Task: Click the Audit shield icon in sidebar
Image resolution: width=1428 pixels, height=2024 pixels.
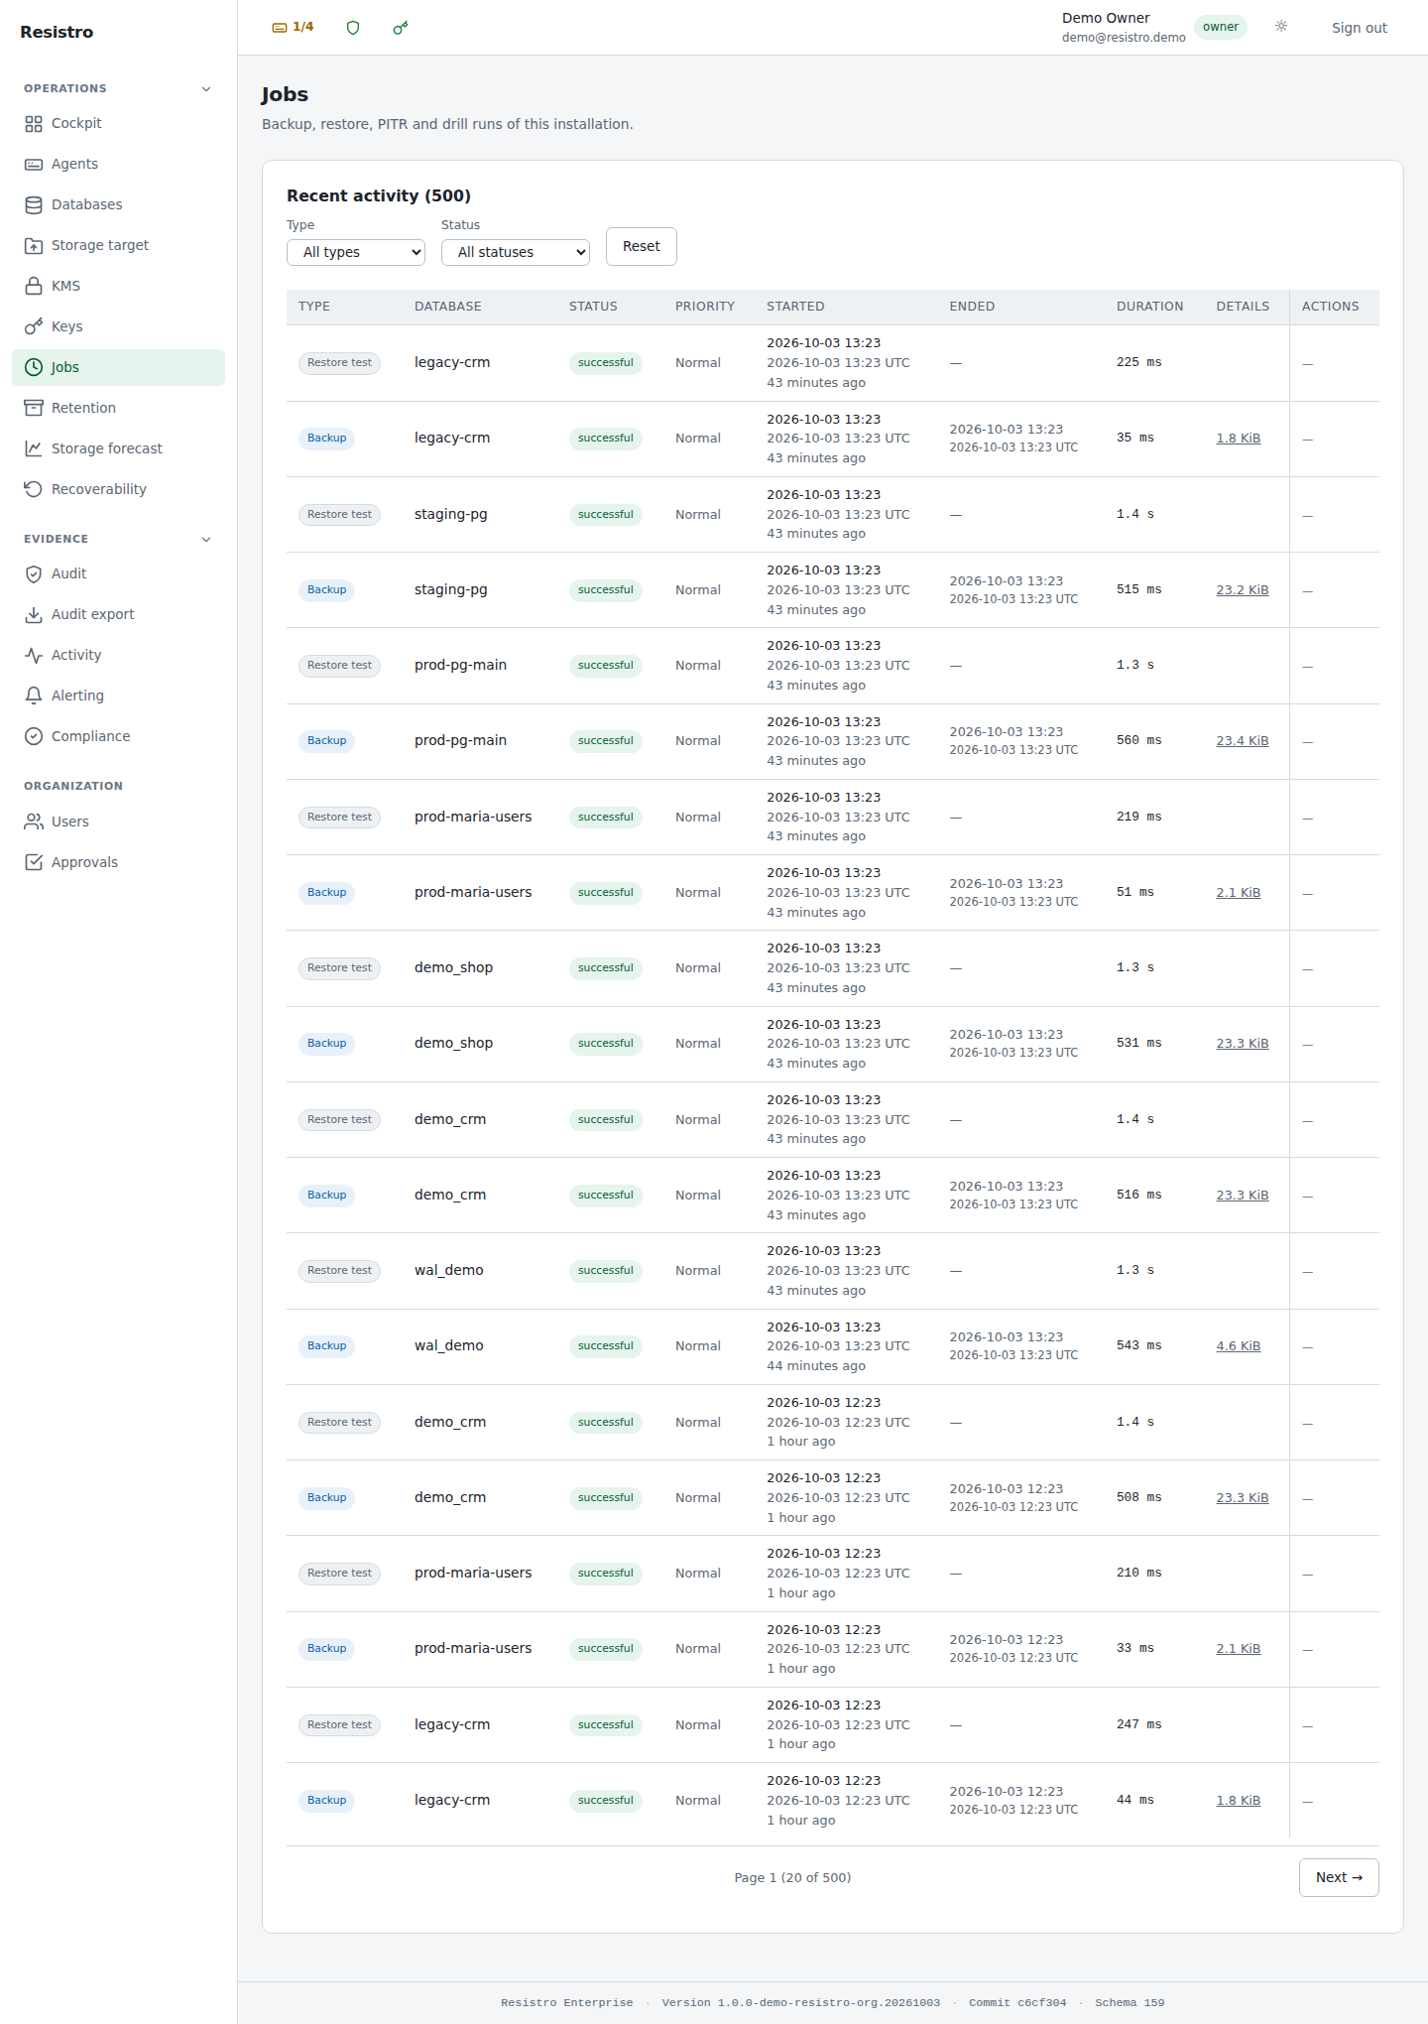Action: pos(34,574)
